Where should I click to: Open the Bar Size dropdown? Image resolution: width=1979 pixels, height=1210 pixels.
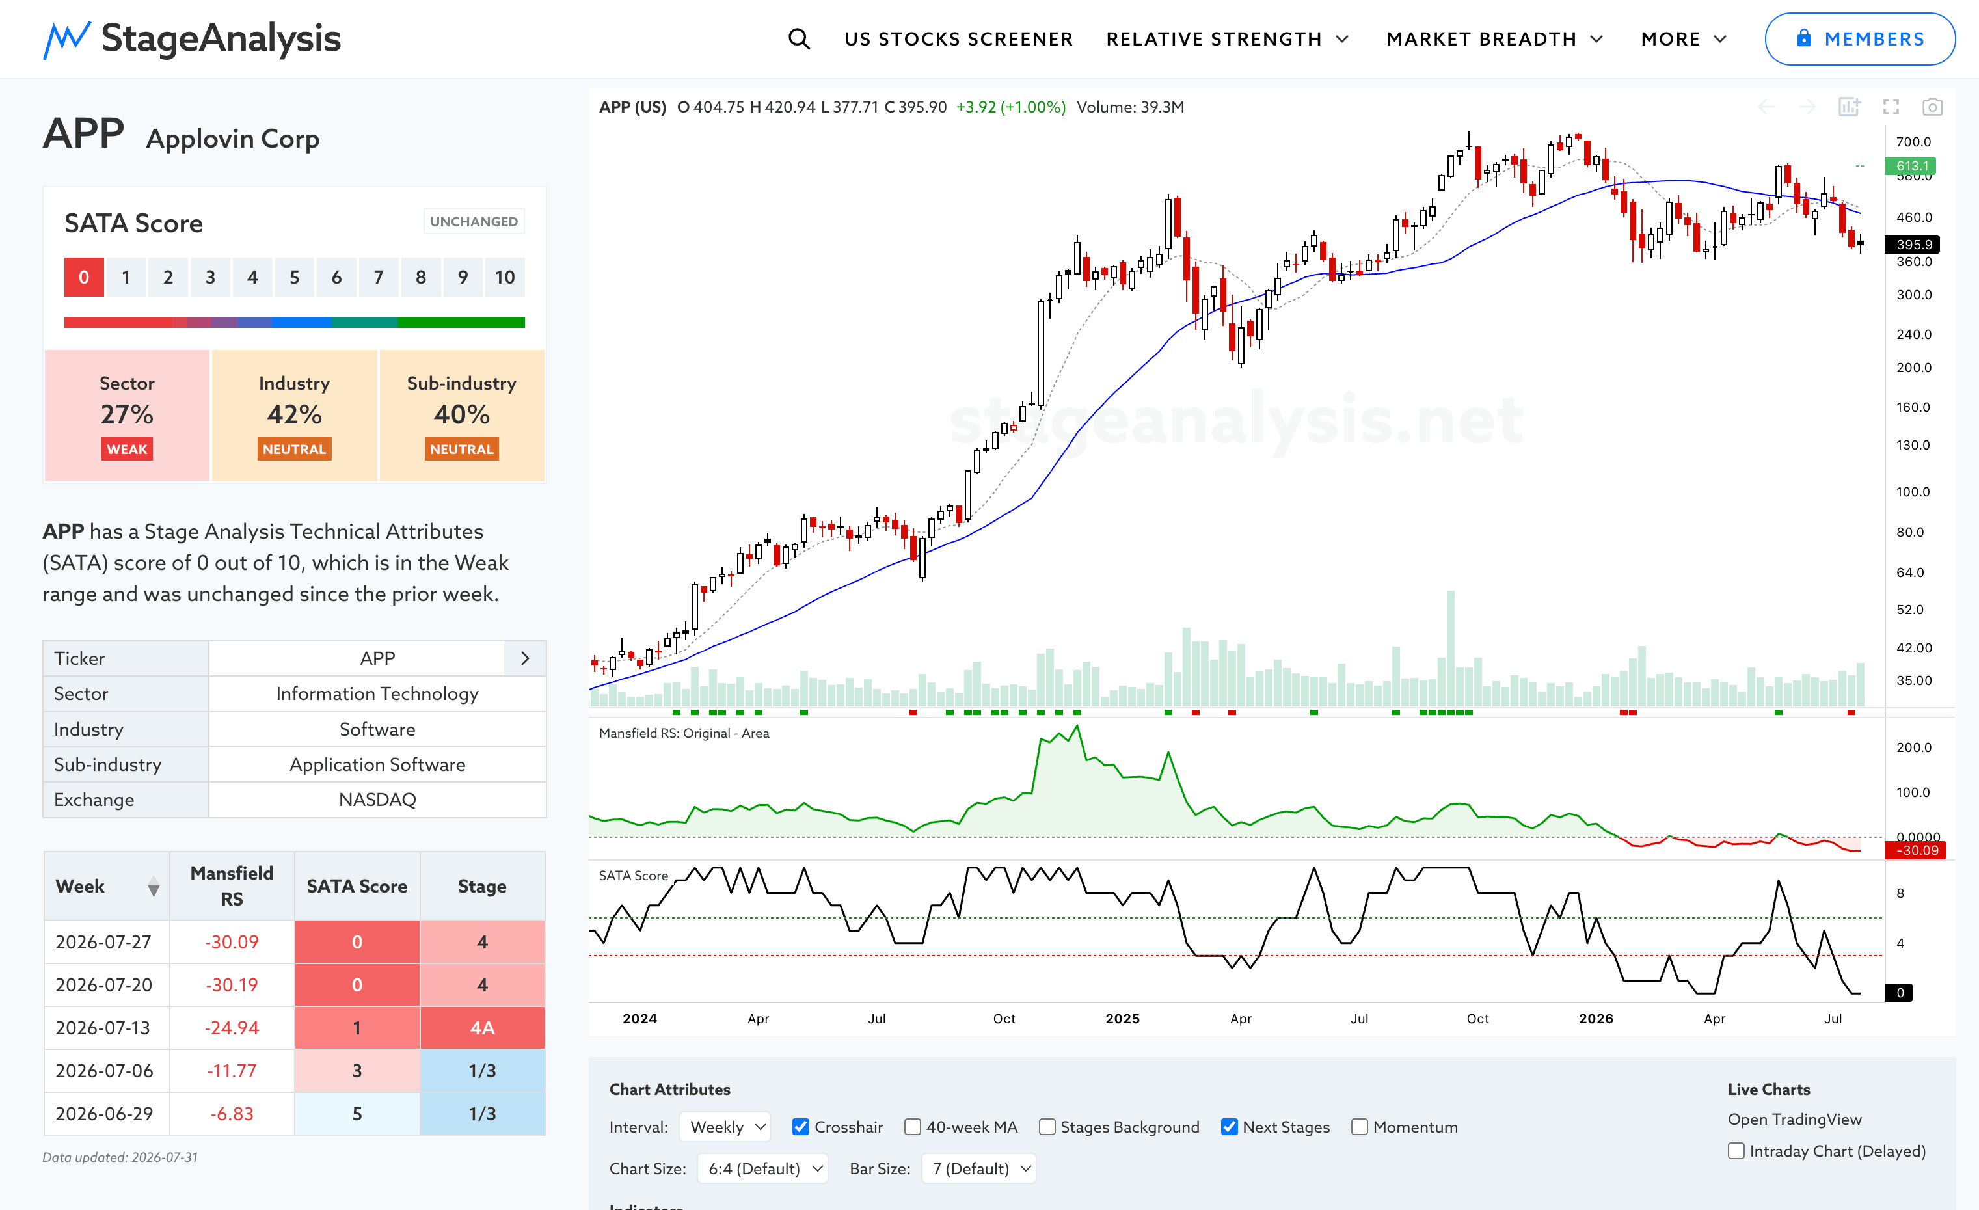click(x=979, y=1169)
